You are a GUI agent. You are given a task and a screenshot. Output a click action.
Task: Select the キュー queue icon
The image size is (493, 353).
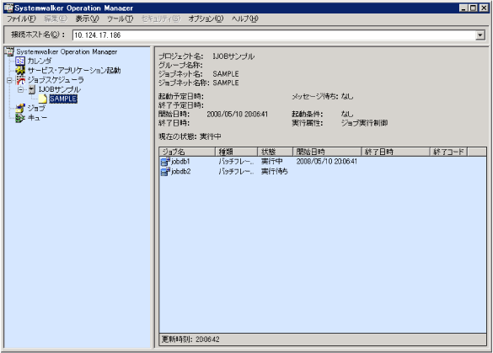[x=20, y=118]
